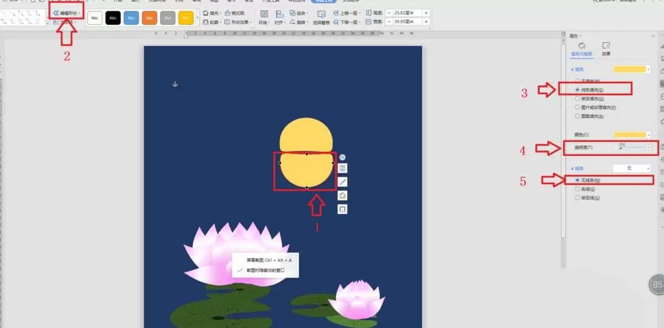Click the anchor marker on the page

(175, 84)
